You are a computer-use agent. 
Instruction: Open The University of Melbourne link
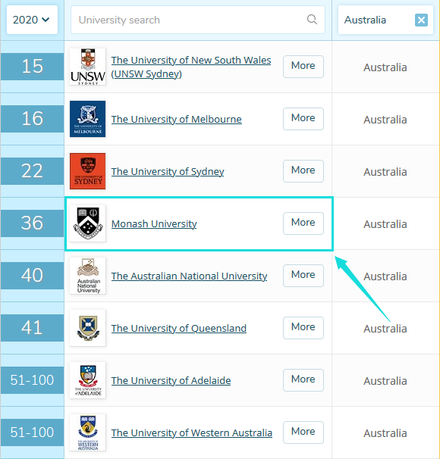point(177,120)
